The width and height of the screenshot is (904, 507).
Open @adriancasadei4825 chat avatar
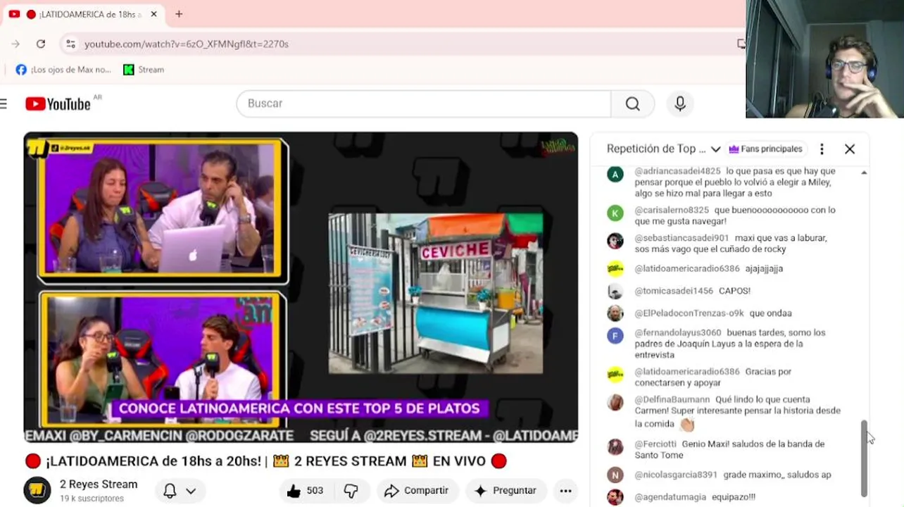coord(615,174)
